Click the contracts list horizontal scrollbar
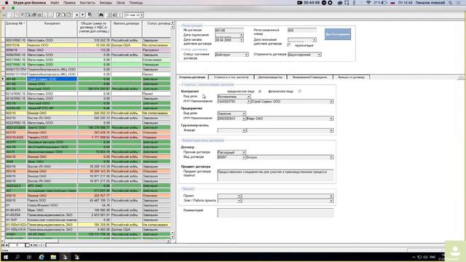This screenshot has width=466, height=262. coord(86,241)
